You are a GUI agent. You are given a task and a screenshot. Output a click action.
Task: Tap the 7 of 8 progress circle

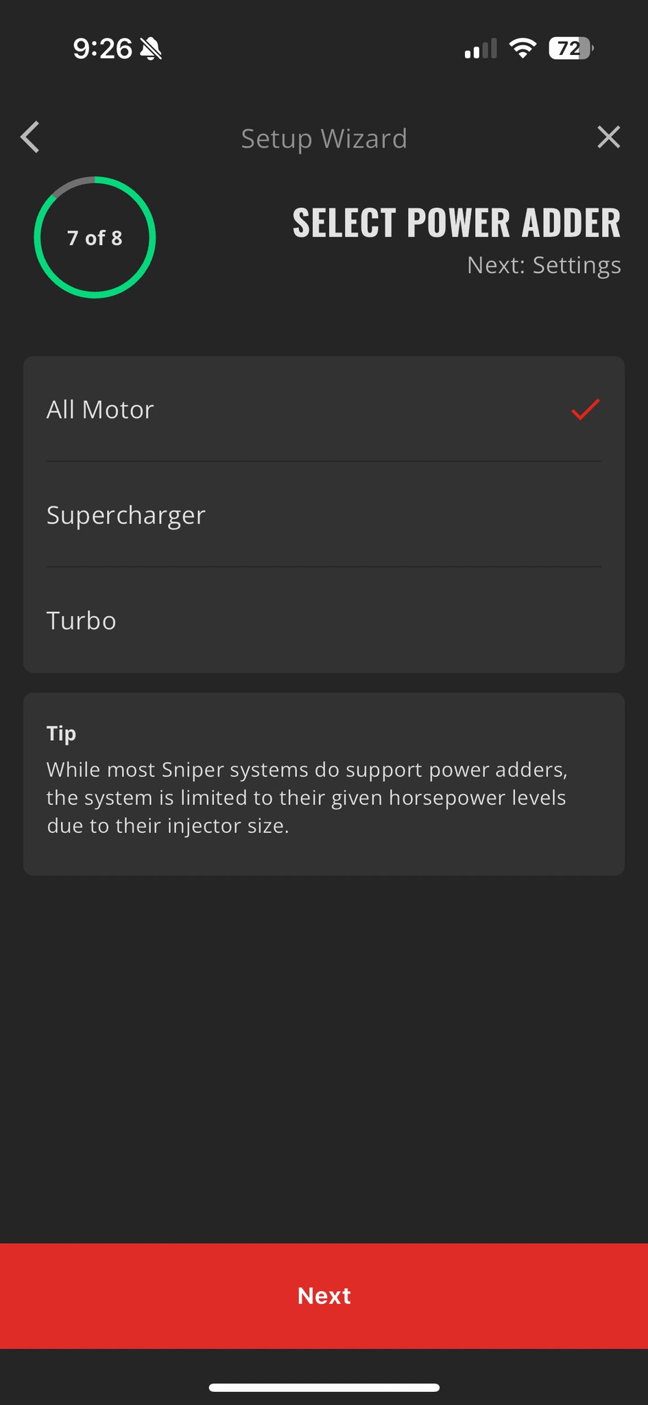point(95,237)
